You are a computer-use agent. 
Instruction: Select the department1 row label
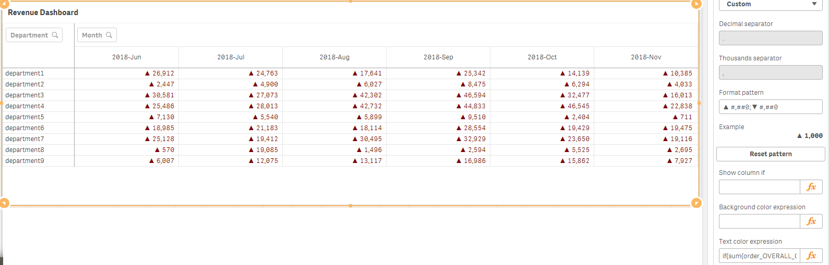pyautogui.click(x=25, y=73)
